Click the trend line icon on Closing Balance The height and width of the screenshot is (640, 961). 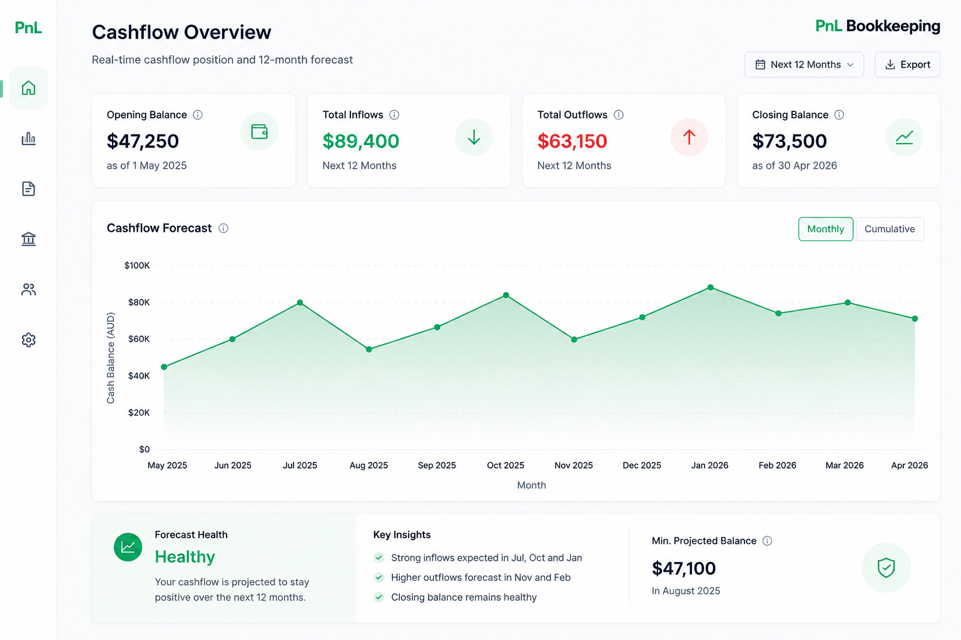(x=904, y=137)
